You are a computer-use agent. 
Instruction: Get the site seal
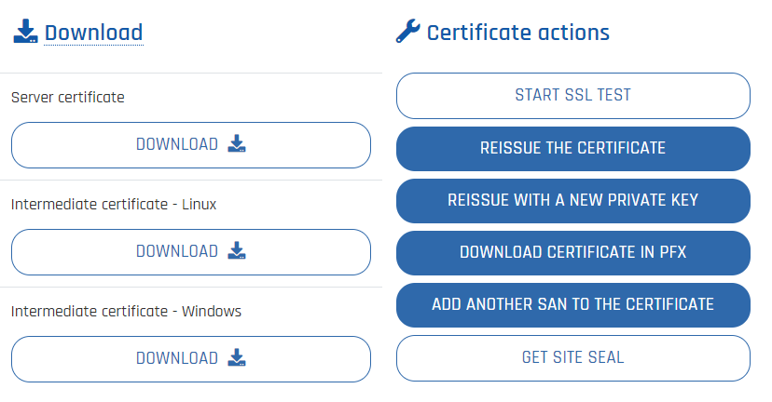pos(573,358)
